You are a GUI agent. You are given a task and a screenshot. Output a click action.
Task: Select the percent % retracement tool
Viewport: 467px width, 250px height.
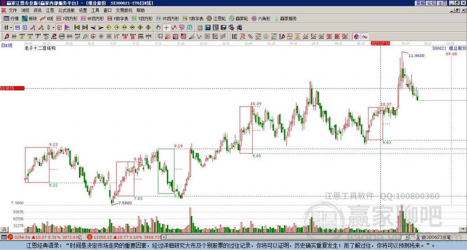(x=250, y=36)
